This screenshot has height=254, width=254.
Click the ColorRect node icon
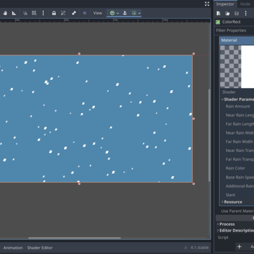pyautogui.click(x=218, y=22)
